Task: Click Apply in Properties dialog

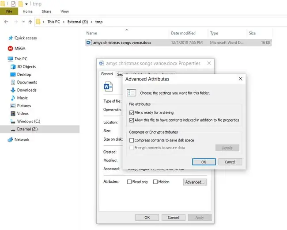Action: [200, 218]
